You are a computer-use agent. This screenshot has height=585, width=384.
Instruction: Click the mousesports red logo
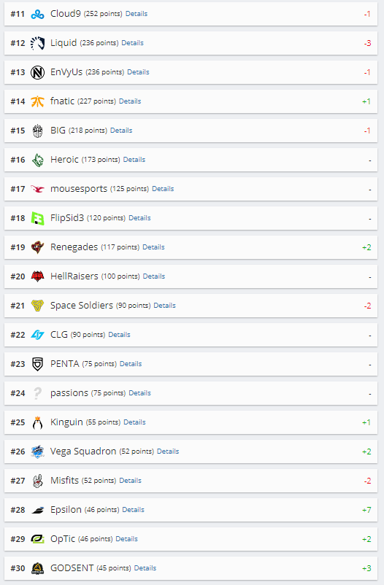[x=37, y=189]
